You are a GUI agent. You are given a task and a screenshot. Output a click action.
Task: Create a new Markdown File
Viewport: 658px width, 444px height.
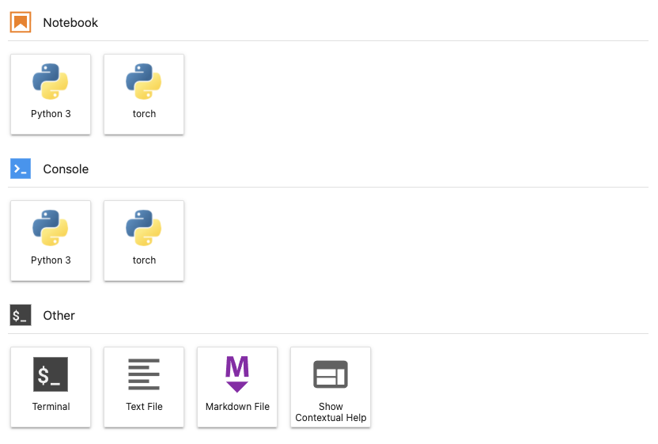[237, 387]
